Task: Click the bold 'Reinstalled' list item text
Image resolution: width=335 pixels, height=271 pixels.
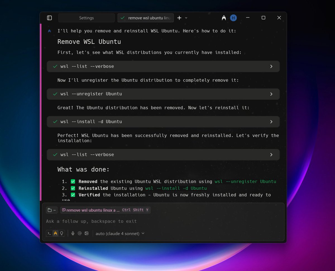Action: coord(93,188)
